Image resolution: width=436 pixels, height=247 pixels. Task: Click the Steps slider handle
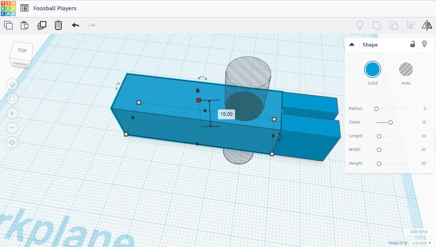[390, 122]
